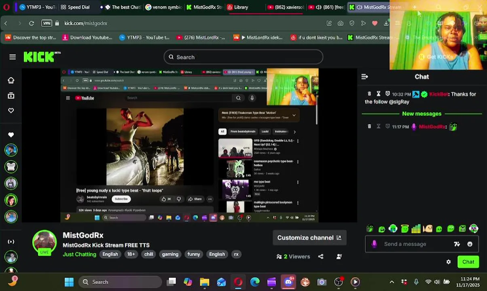Click moderator user icon beside share
Image resolution: width=487 pixels, height=291 pixels.
click(x=339, y=256)
